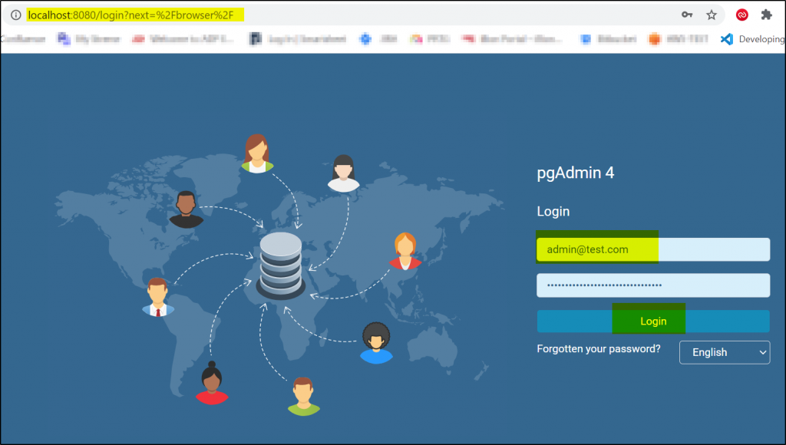This screenshot has width=786, height=445.
Task: Open the English language dropdown
Action: pyautogui.click(x=724, y=352)
